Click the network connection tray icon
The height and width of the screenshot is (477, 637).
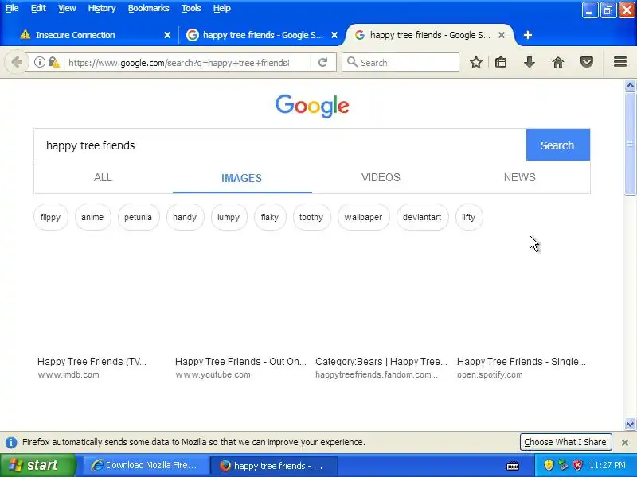tap(563, 465)
